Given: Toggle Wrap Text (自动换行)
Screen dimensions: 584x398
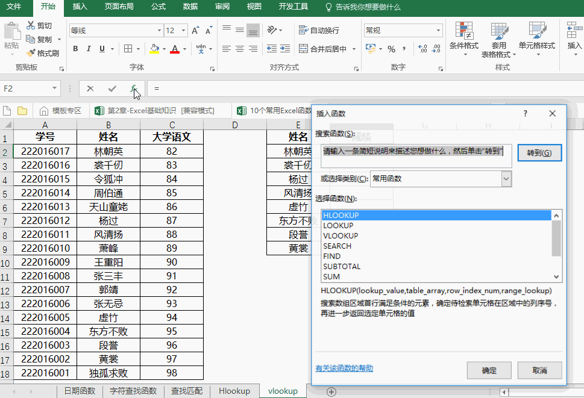Looking at the screenshot, I should click(x=319, y=30).
